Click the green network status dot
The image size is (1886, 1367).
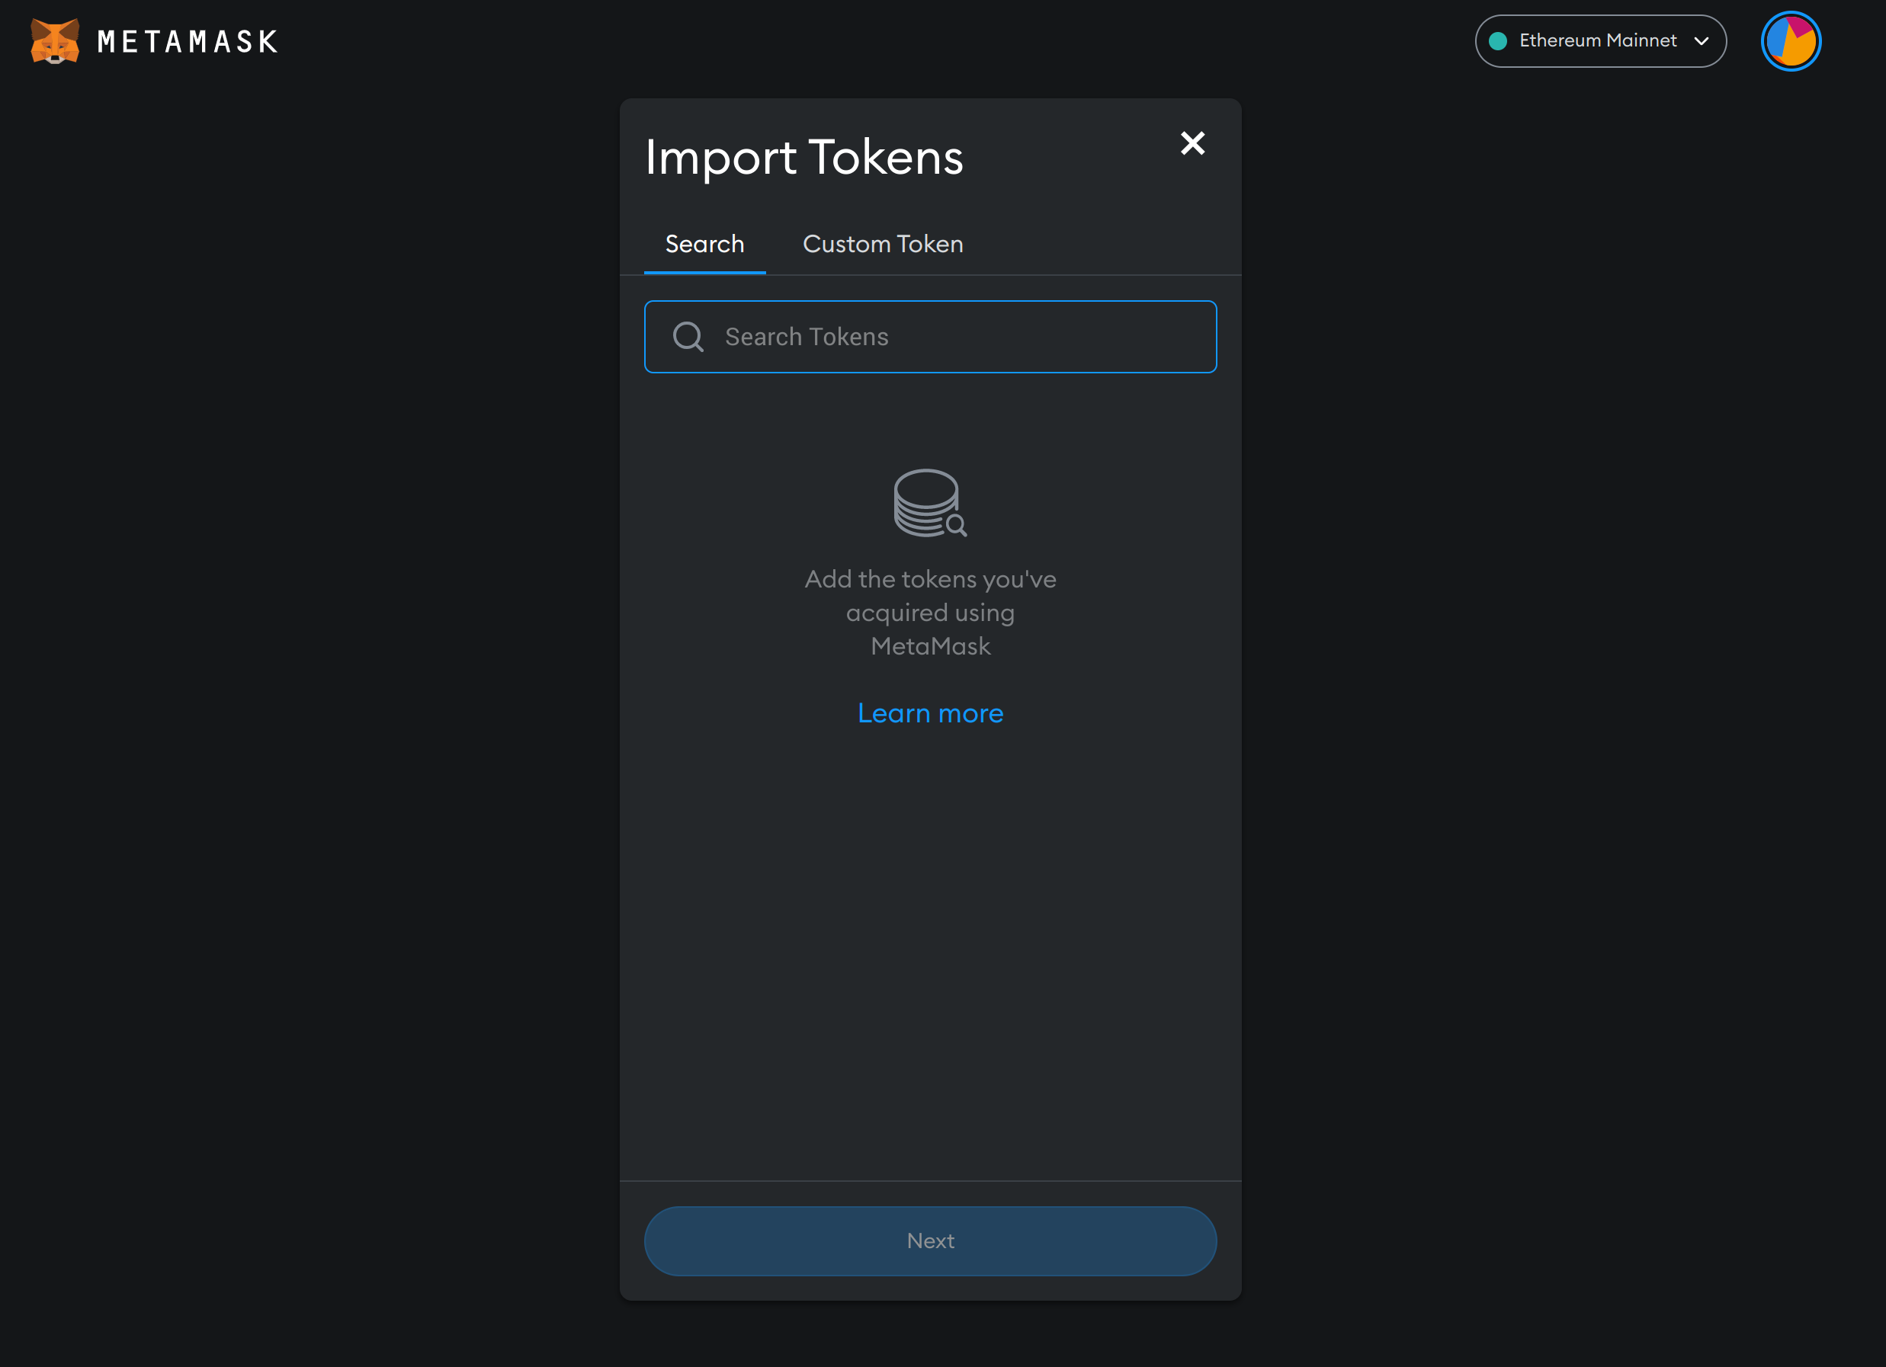pos(1499,40)
